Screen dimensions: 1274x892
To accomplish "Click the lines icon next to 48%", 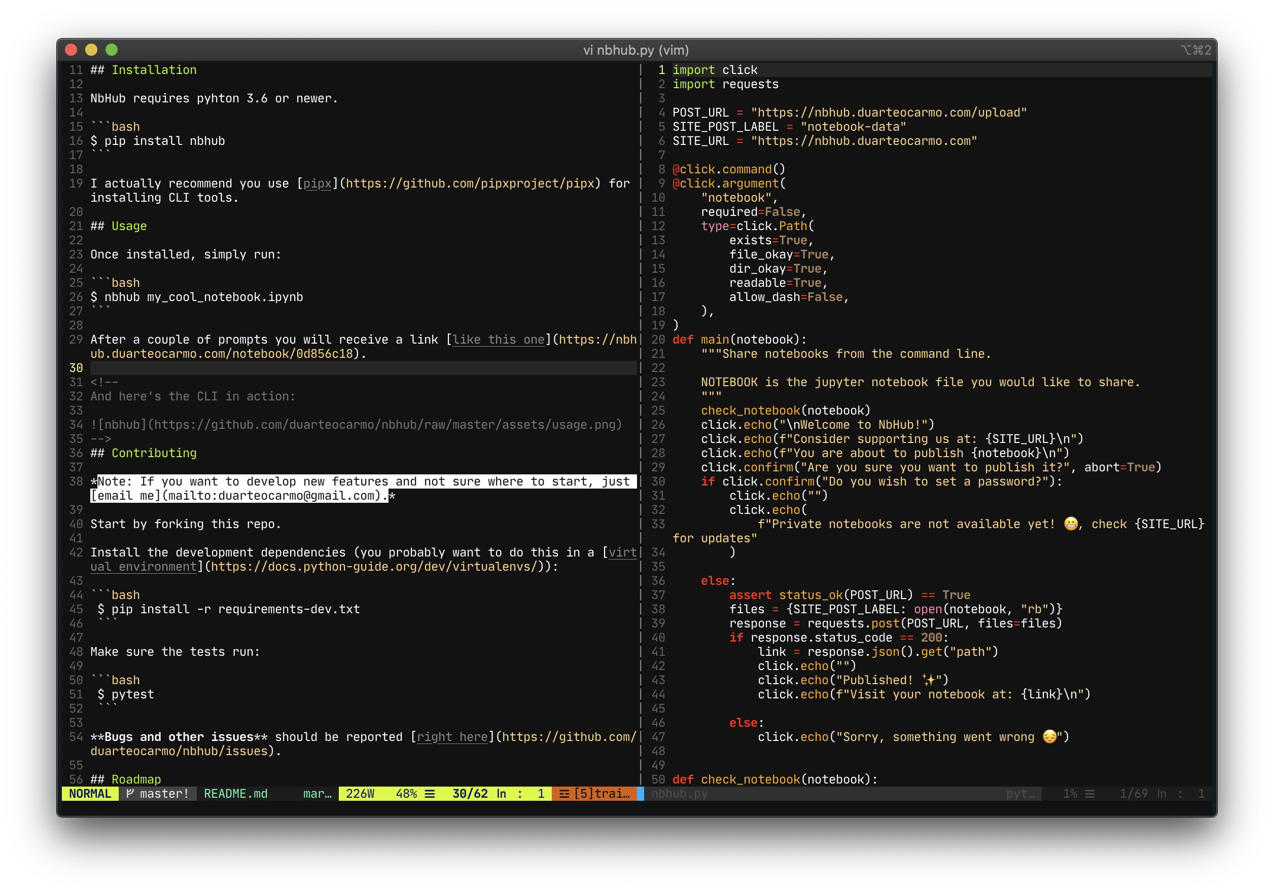I will coord(430,793).
